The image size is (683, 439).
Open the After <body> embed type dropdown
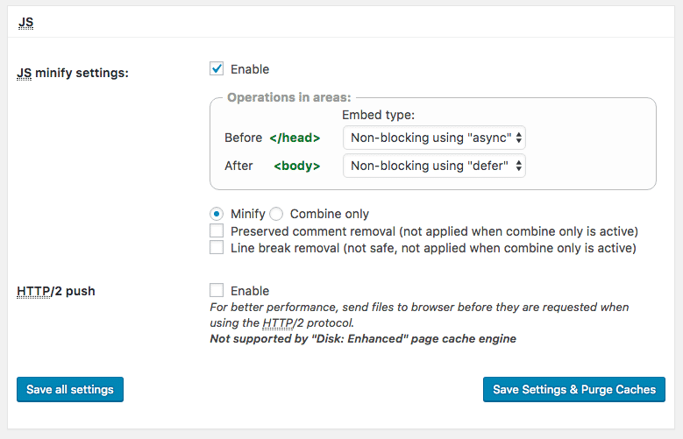pyautogui.click(x=434, y=166)
